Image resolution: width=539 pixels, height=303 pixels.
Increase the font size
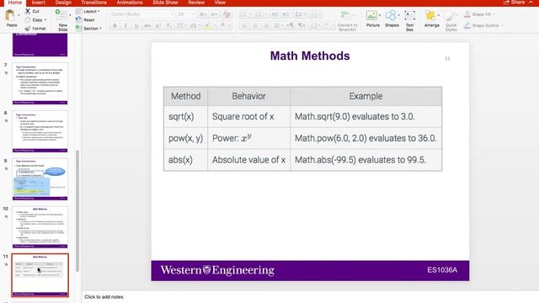point(203,14)
